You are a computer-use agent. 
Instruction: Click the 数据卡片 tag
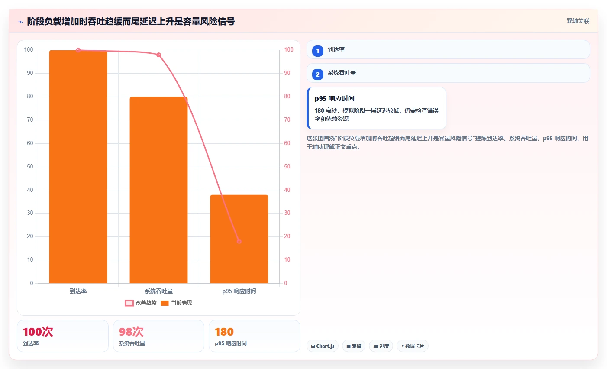413,346
